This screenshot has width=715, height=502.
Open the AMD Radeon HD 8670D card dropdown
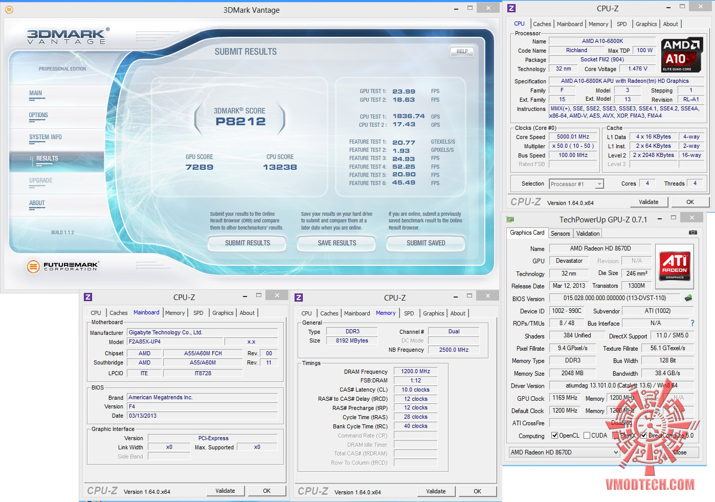coord(564,452)
